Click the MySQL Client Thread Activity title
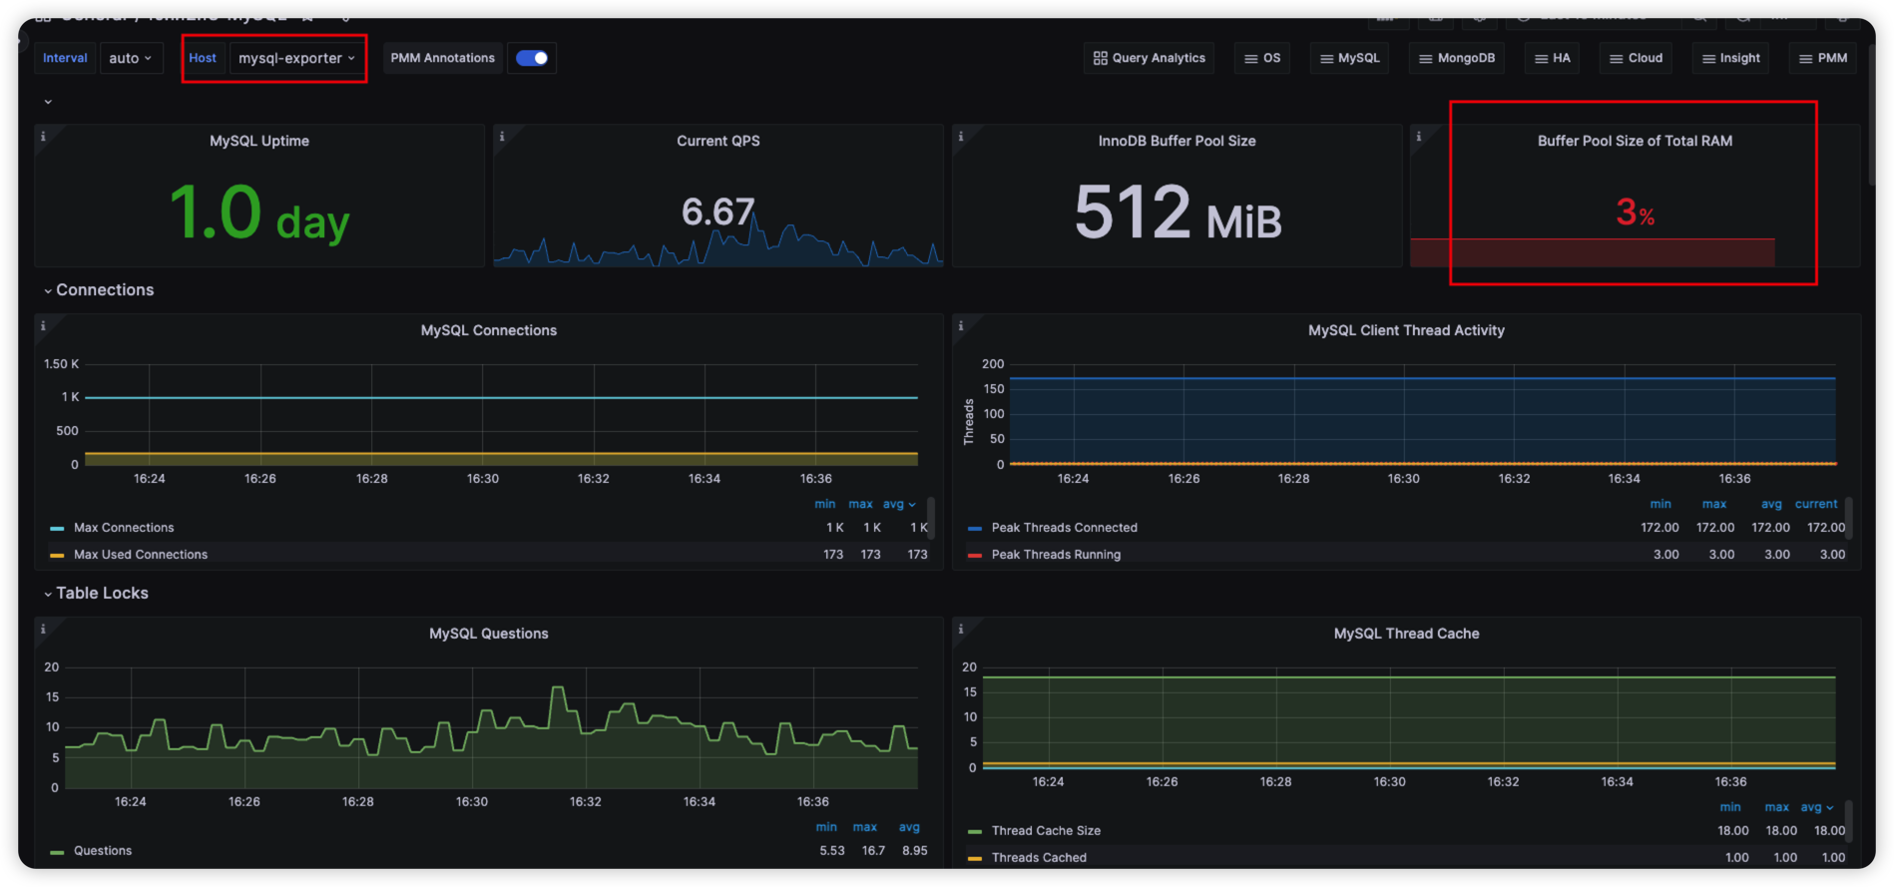Screen dimensions: 1894x887 coord(1406,330)
